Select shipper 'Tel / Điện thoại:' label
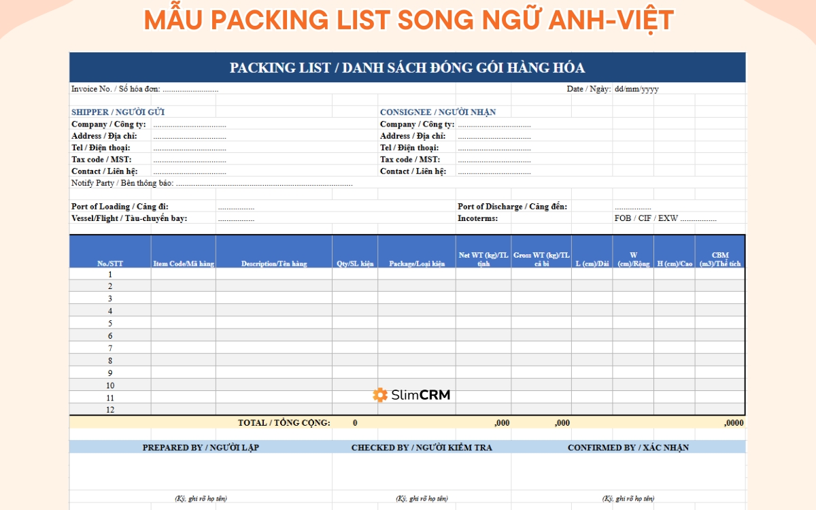Image resolution: width=816 pixels, height=510 pixels. tap(101, 148)
